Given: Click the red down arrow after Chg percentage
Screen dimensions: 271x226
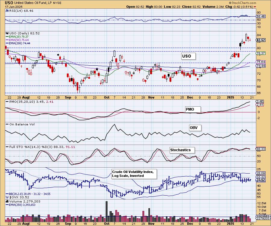Looking at the screenshot, I should 255,7.
